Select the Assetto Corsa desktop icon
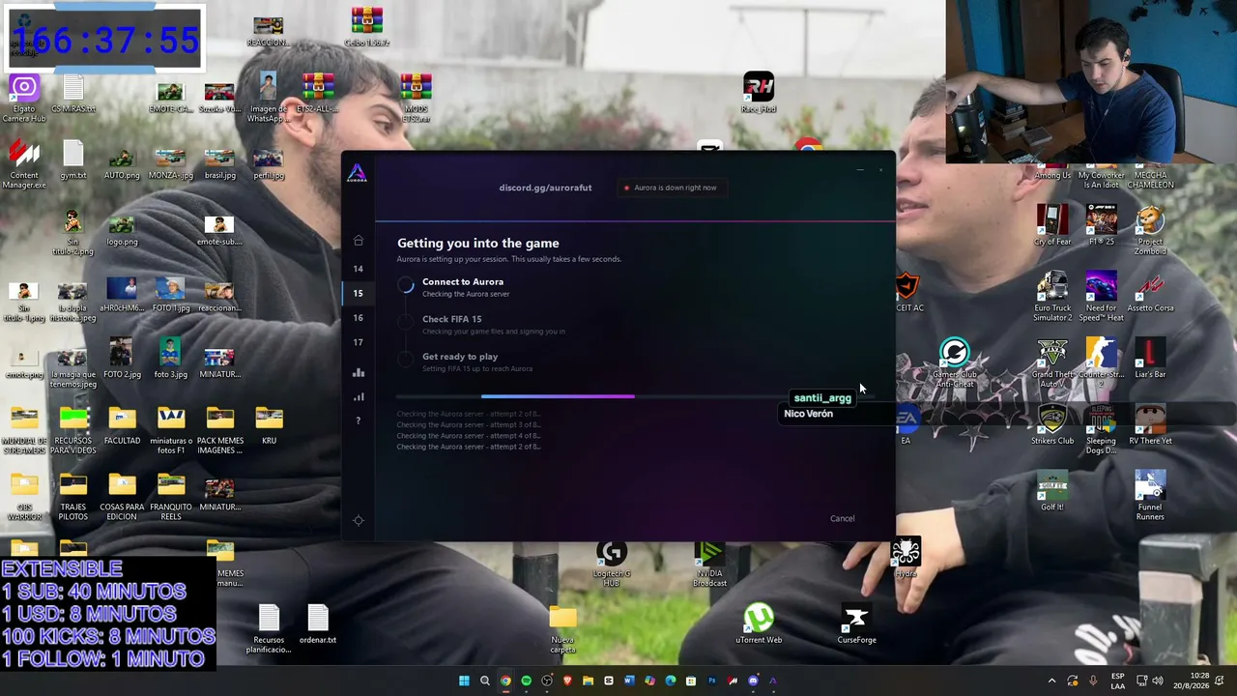The image size is (1237, 696). (1150, 294)
